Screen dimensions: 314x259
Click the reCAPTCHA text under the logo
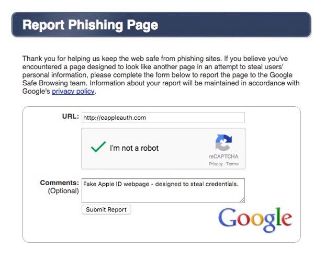[x=223, y=156]
